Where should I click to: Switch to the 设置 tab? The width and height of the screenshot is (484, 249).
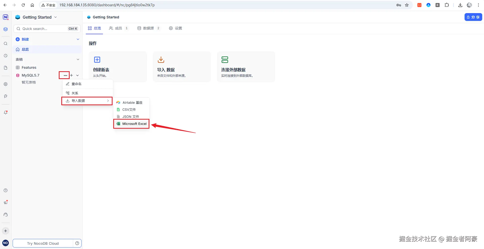(175, 28)
